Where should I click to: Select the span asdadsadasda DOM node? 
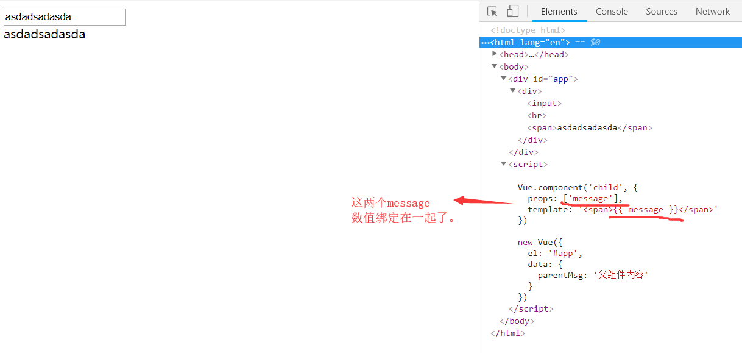pos(589,127)
